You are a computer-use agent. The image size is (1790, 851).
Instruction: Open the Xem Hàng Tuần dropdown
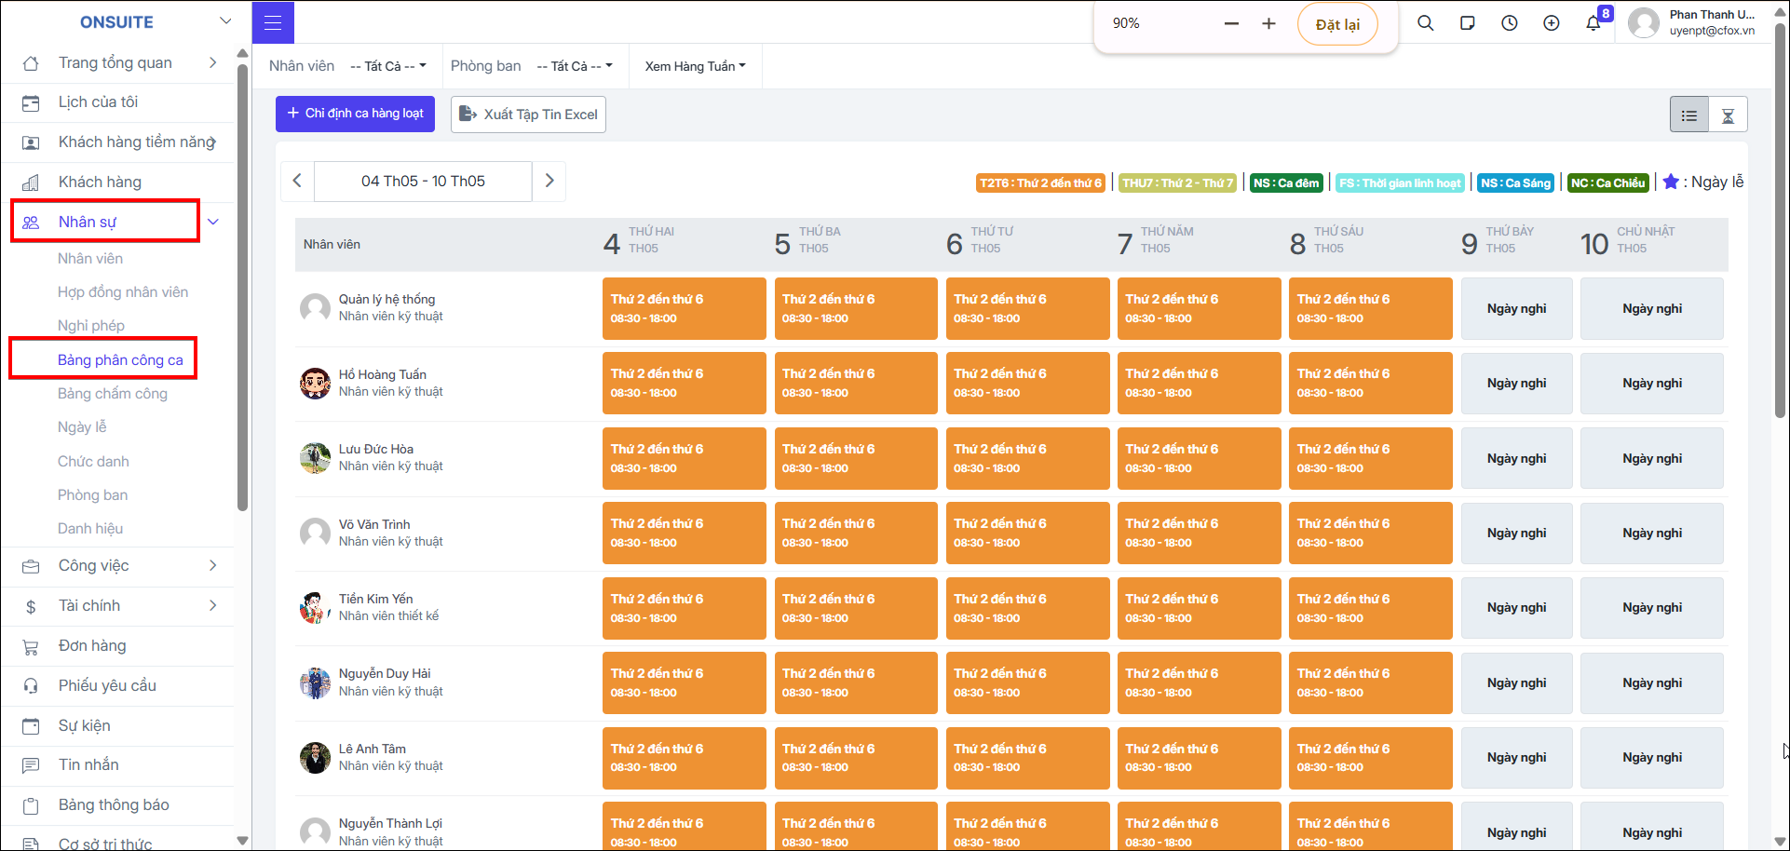[x=696, y=66]
